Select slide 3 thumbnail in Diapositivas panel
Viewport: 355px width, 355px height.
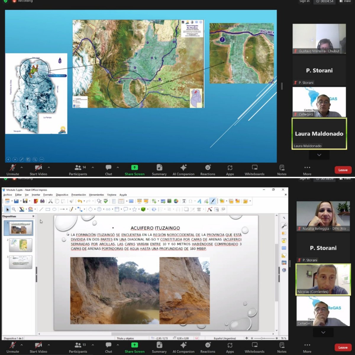pyautogui.click(x=21, y=262)
